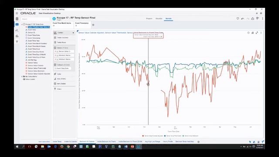Click the Windows Start button

click(x=17, y=147)
